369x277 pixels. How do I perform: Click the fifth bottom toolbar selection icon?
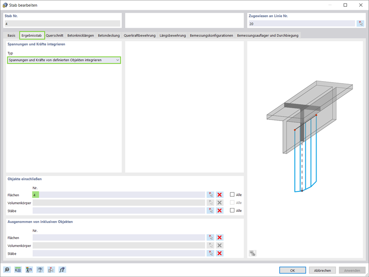click(x=51, y=270)
